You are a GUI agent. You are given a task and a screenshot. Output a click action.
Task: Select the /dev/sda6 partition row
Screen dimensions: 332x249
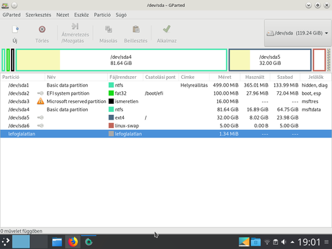point(166,126)
